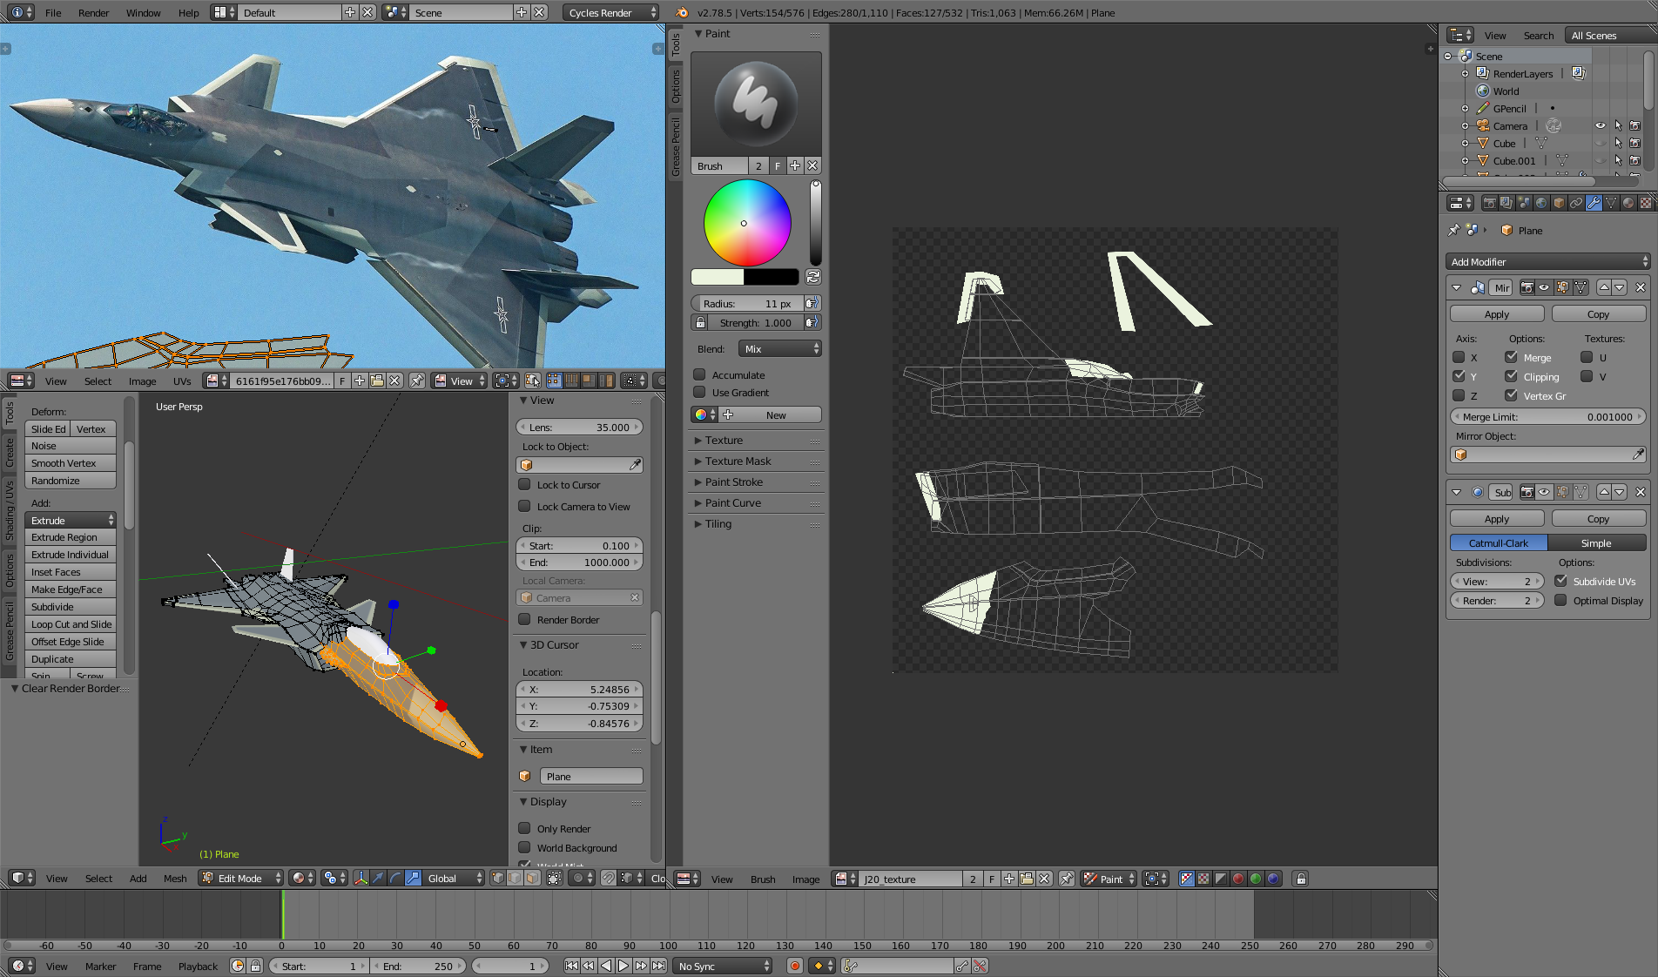This screenshot has height=977, width=1658.
Task: Open the Modifiers wrench tab
Action: 1594,203
